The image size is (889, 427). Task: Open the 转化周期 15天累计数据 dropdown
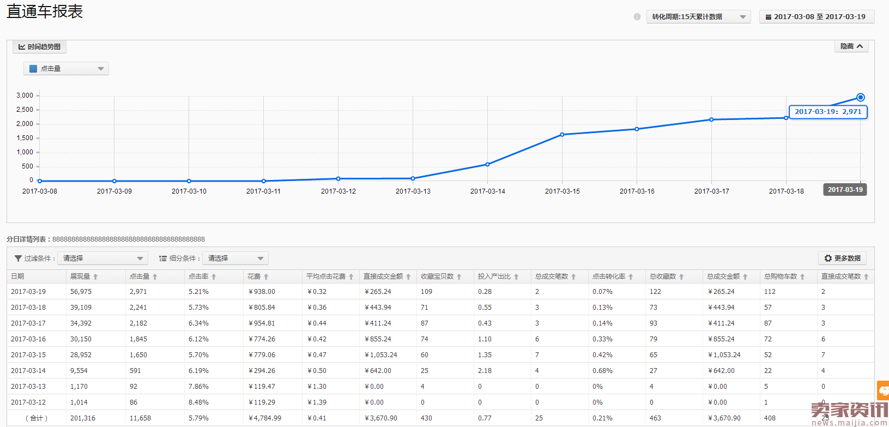(x=698, y=17)
